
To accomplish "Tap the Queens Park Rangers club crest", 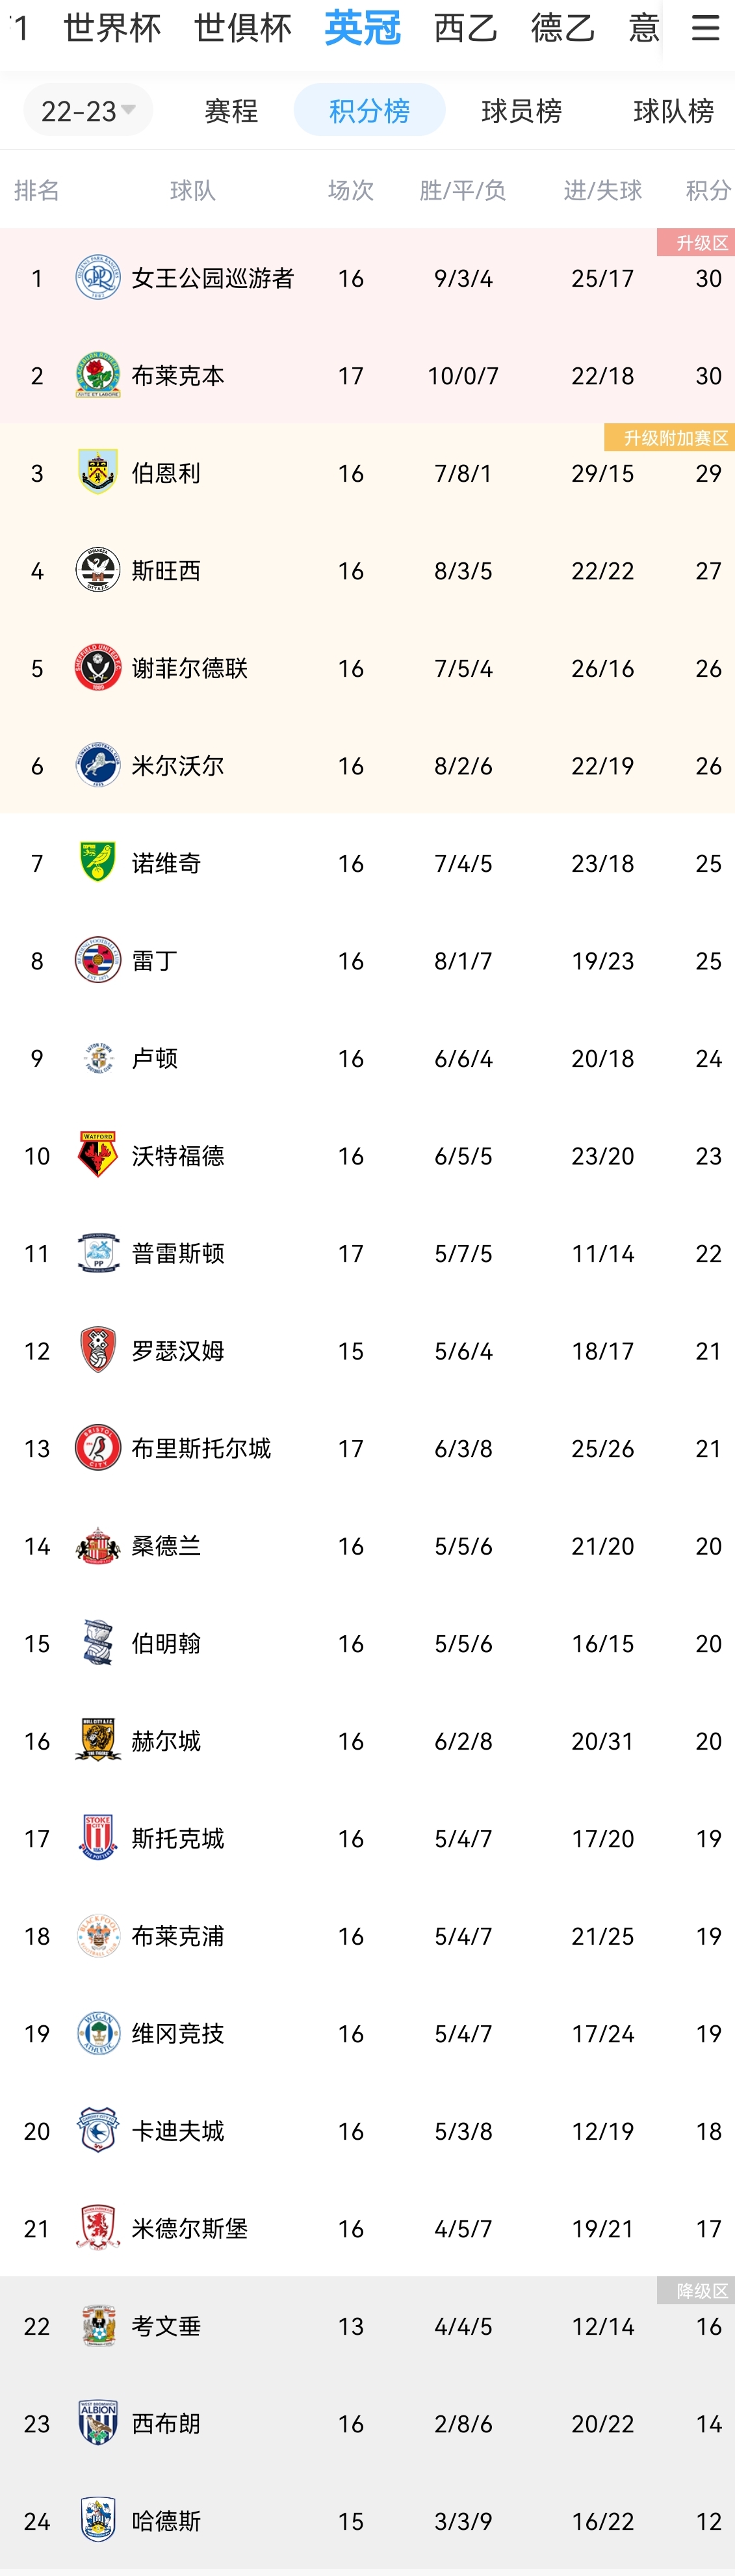I will pos(98,278).
